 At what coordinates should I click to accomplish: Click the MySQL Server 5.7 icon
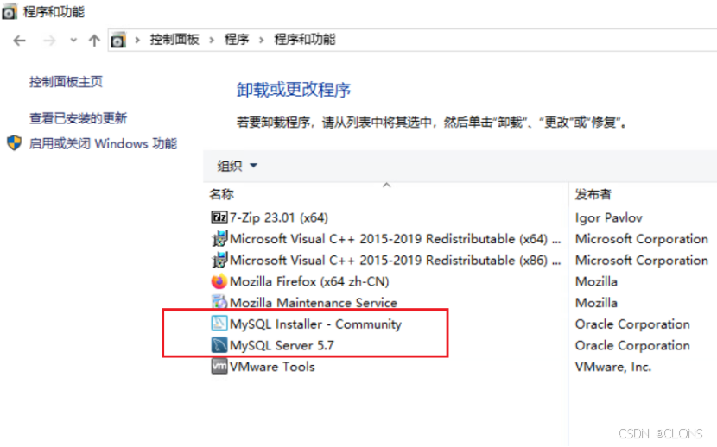(219, 344)
